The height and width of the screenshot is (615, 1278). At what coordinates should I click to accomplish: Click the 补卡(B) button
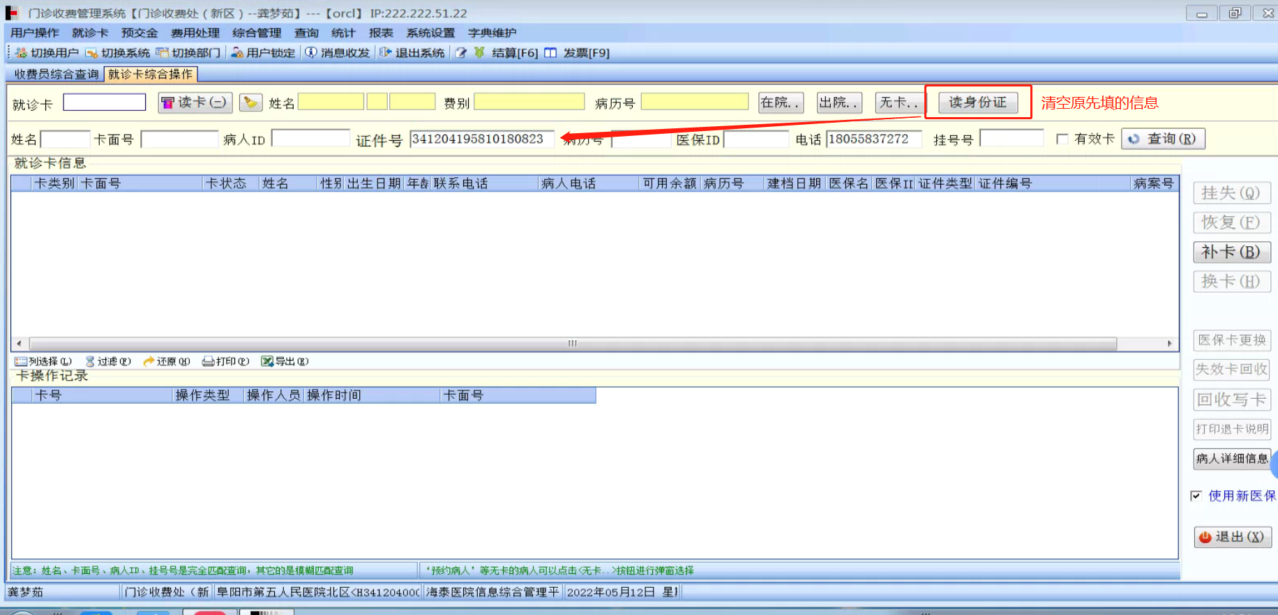point(1231,252)
